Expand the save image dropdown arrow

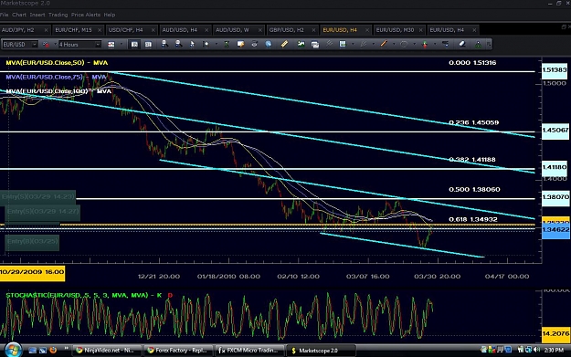(x=353, y=44)
